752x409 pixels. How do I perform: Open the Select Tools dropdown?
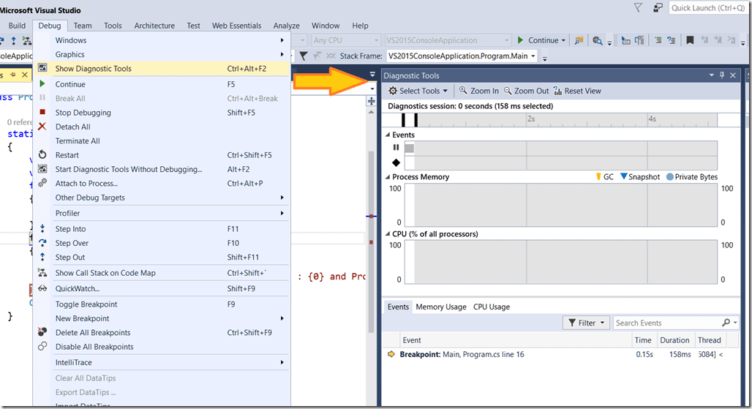pos(418,91)
